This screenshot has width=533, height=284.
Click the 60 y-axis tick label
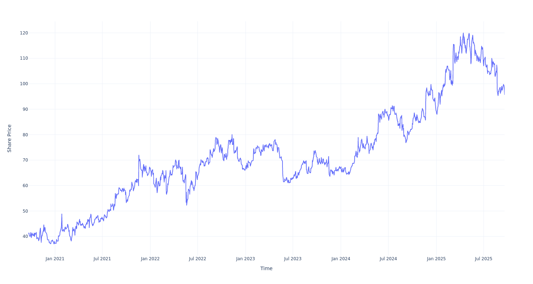click(x=25, y=186)
